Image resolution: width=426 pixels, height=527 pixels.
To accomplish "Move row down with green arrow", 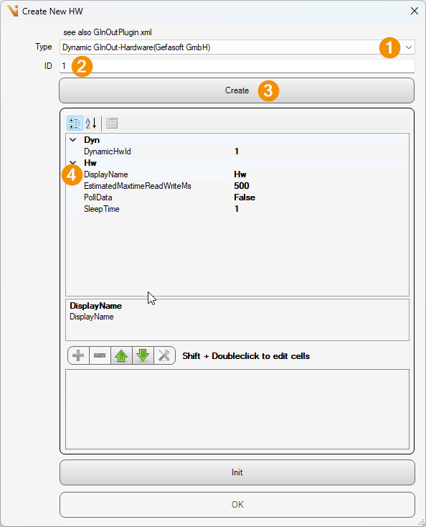I will pyautogui.click(x=143, y=355).
